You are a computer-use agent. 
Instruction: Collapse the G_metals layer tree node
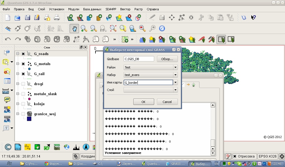(18, 64)
